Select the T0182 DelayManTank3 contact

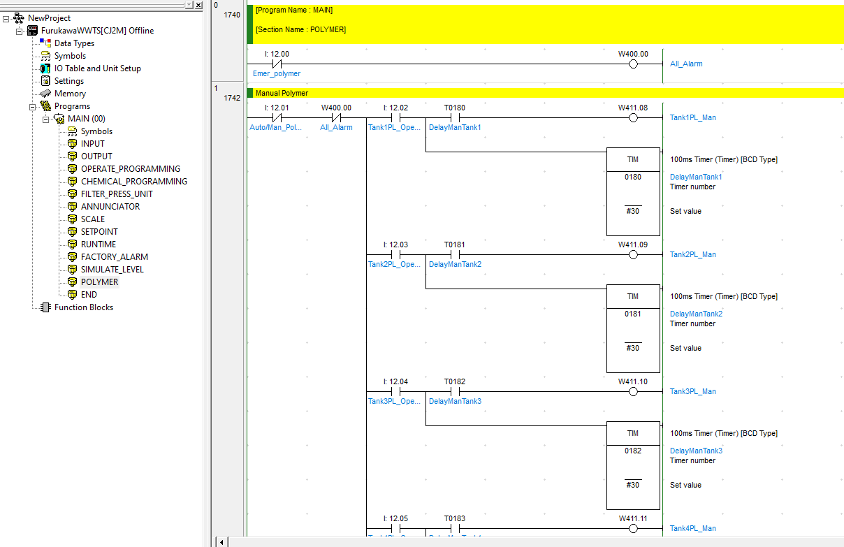(x=455, y=391)
